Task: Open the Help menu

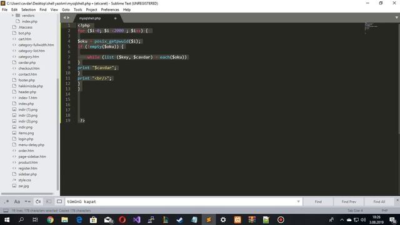Action: (x=127, y=10)
